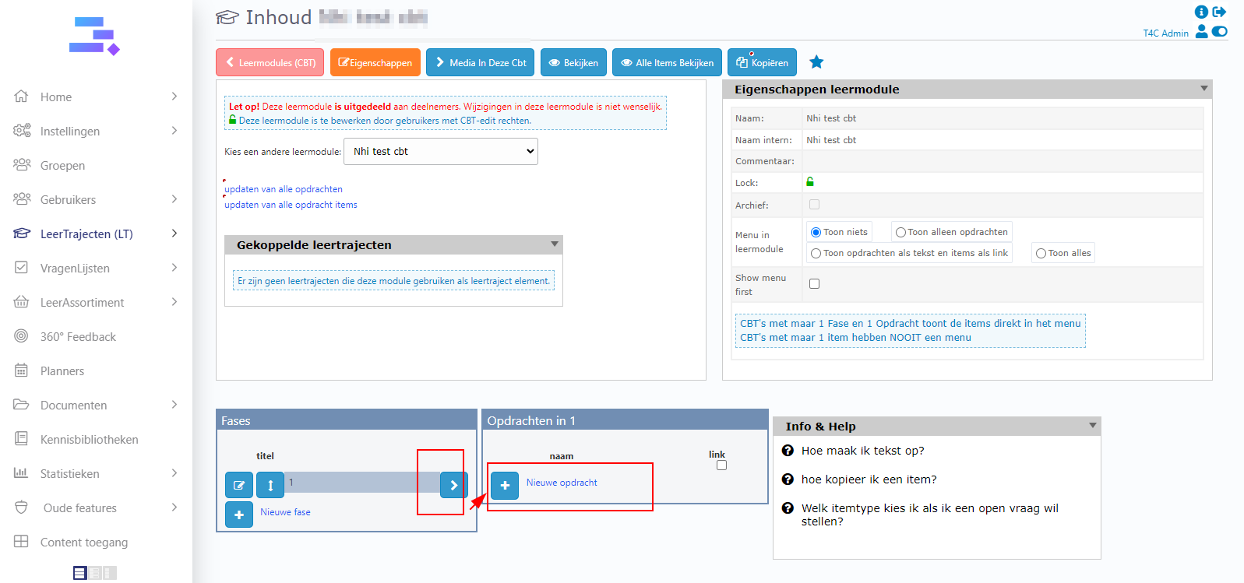
Task: Click the up-down reorder icon for fase 1
Action: (x=270, y=485)
